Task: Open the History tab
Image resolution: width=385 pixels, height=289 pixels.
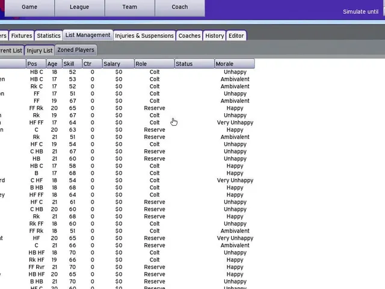Action: click(214, 36)
